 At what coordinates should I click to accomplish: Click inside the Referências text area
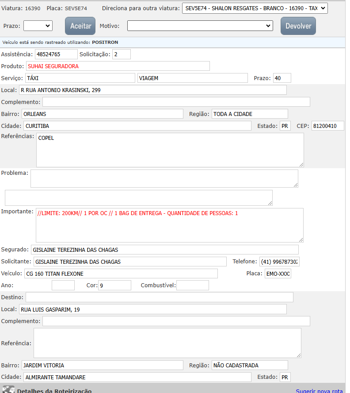point(170,150)
